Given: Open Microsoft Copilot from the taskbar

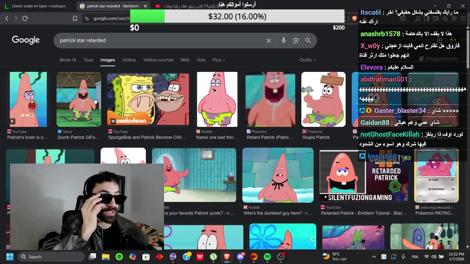Looking at the screenshot, I should [x=133, y=257].
